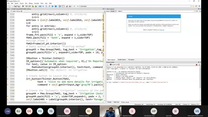Open the +54 more participants badge

point(7,111)
